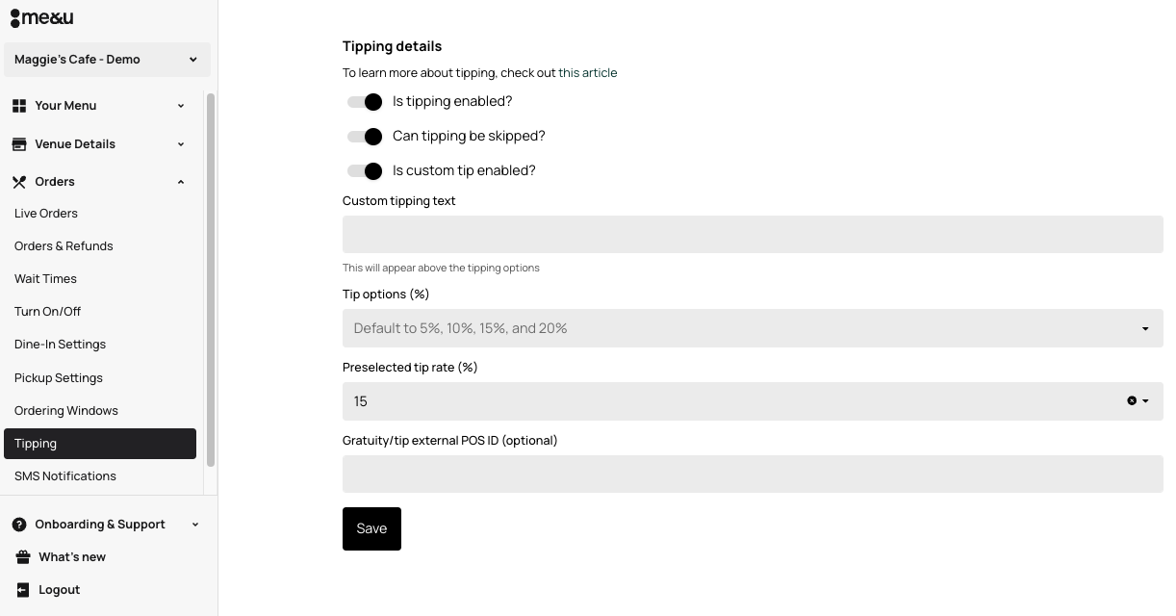The width and height of the screenshot is (1176, 616).
Task: Click the Venue Details storefront icon
Action: 19,144
